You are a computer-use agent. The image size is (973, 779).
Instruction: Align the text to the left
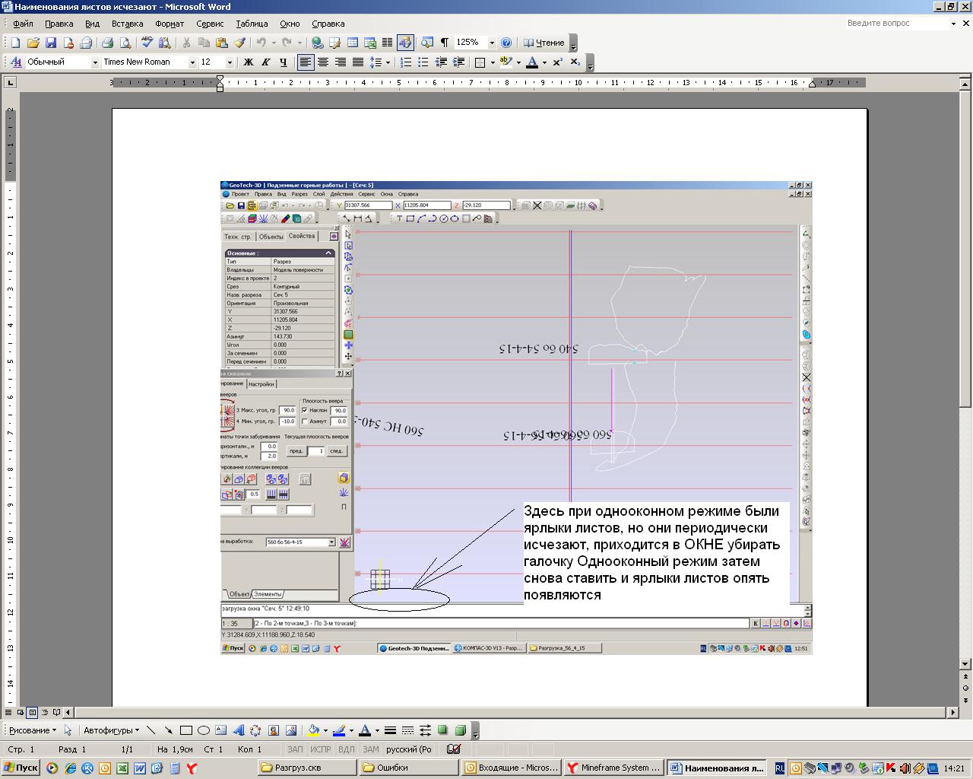pyautogui.click(x=306, y=62)
